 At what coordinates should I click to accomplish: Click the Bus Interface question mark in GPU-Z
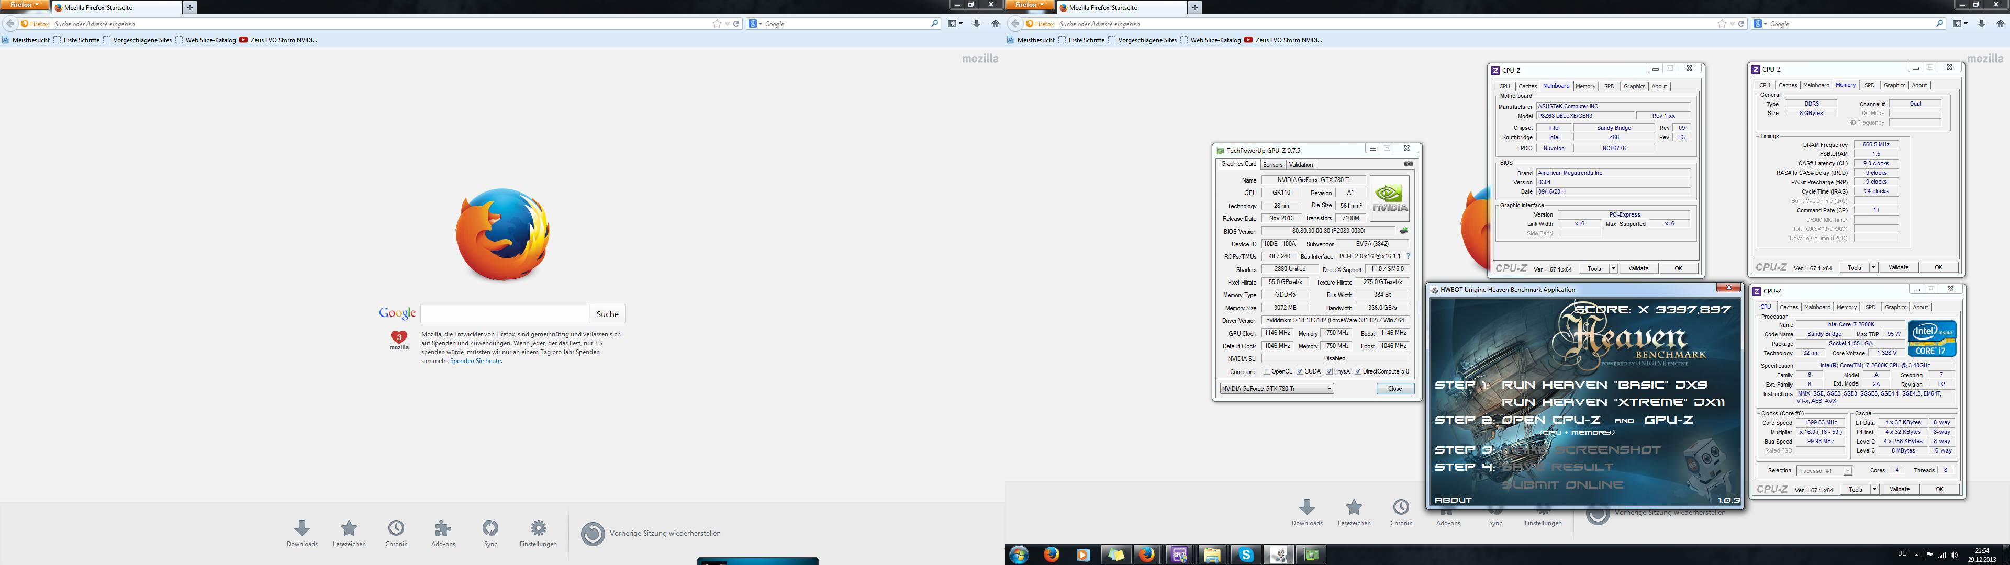[1409, 257]
